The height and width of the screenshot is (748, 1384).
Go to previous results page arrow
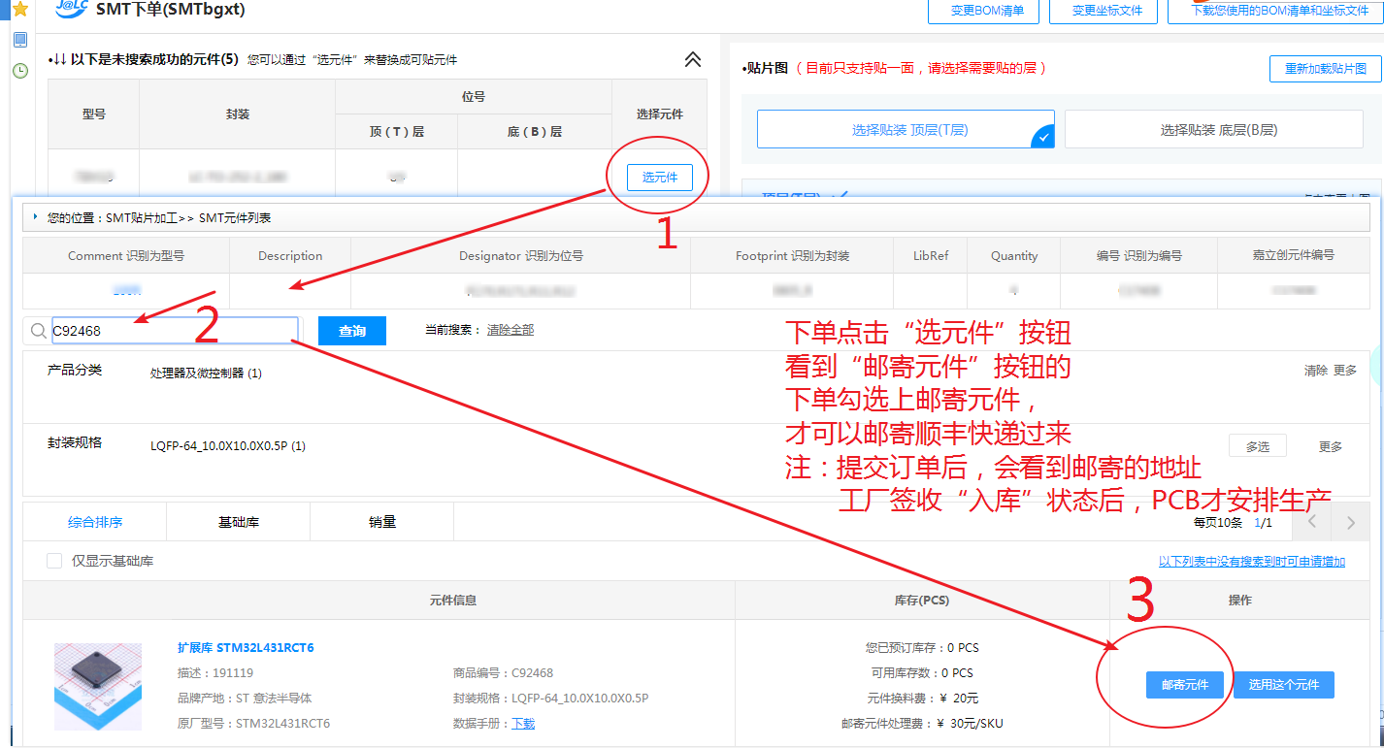coord(1312,523)
